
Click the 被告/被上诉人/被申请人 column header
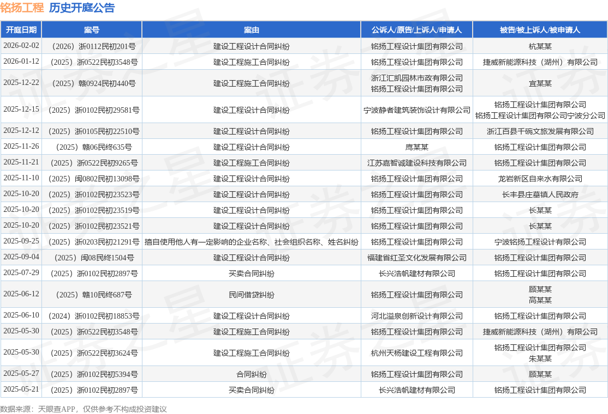click(x=540, y=30)
